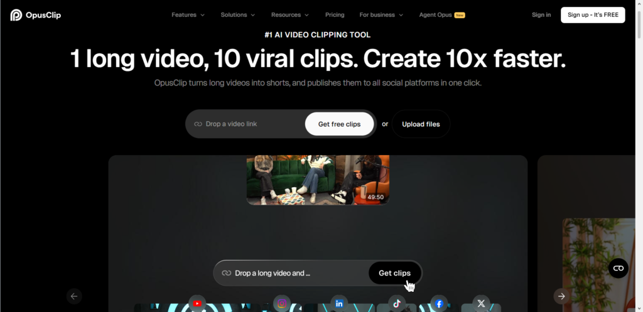Open the Pricing page

[335, 15]
